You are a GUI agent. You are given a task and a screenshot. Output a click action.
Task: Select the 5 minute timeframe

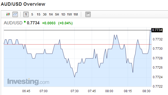coord(32,14)
